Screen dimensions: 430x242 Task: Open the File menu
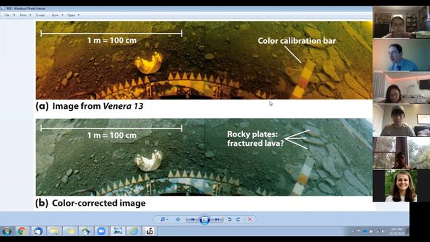point(7,15)
